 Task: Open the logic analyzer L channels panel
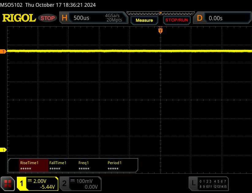point(208,184)
